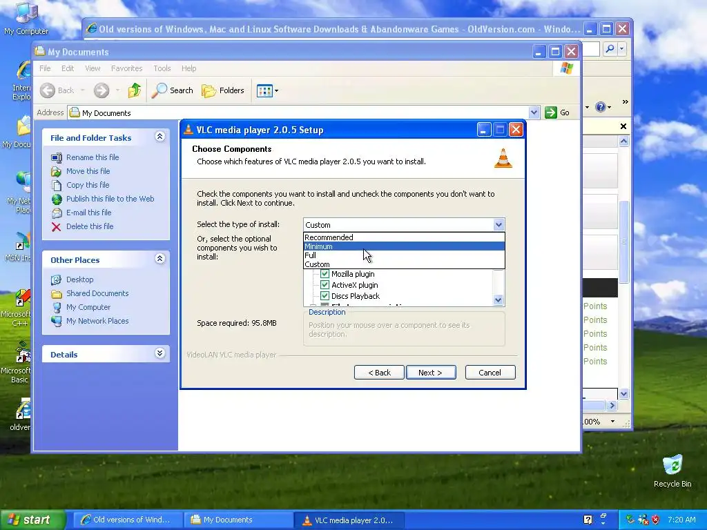Switch to VLC media player taskbar button
Viewport: 707px width, 530px height.
pyautogui.click(x=349, y=520)
